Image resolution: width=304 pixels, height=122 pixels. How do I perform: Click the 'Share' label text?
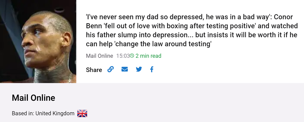coord(94,70)
